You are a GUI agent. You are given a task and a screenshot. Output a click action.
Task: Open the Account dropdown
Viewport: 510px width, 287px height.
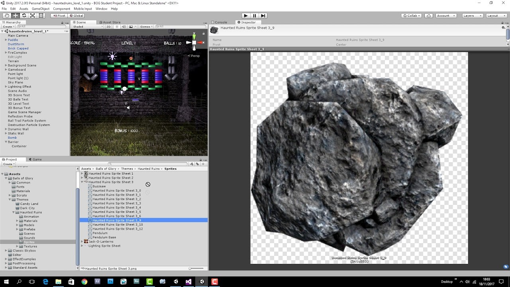[x=445, y=16]
